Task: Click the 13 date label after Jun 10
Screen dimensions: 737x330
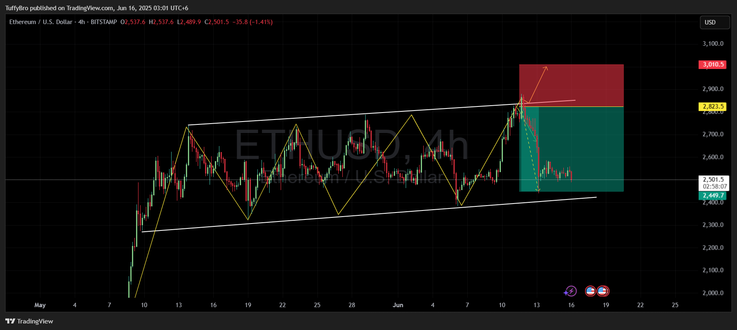Action: (x=536, y=305)
